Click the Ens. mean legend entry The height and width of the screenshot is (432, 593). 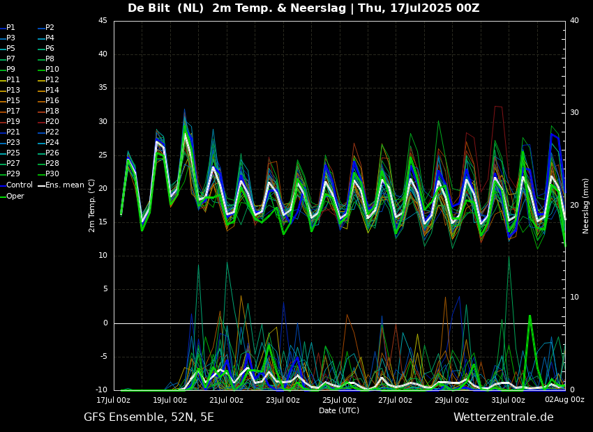tap(61, 185)
